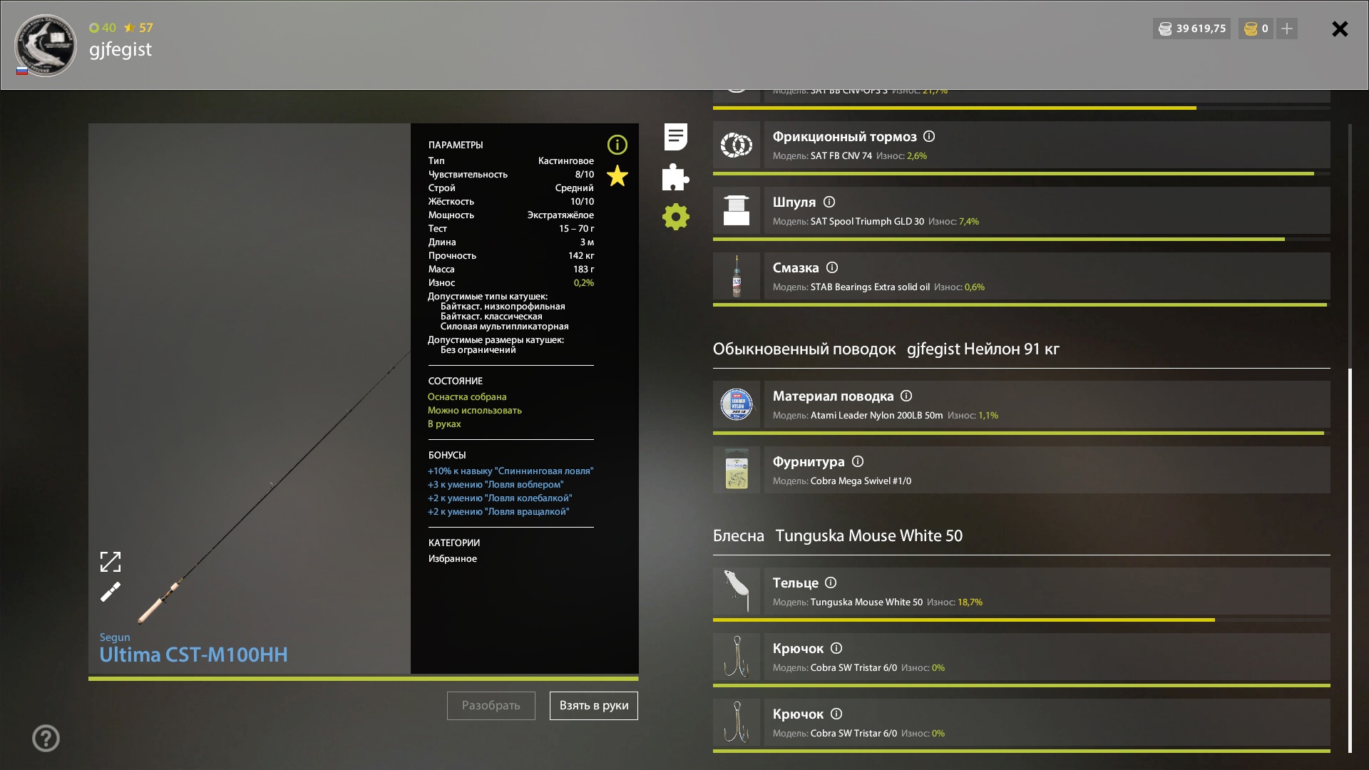Open the player avatar emblem
The height and width of the screenshot is (770, 1369).
(x=45, y=45)
